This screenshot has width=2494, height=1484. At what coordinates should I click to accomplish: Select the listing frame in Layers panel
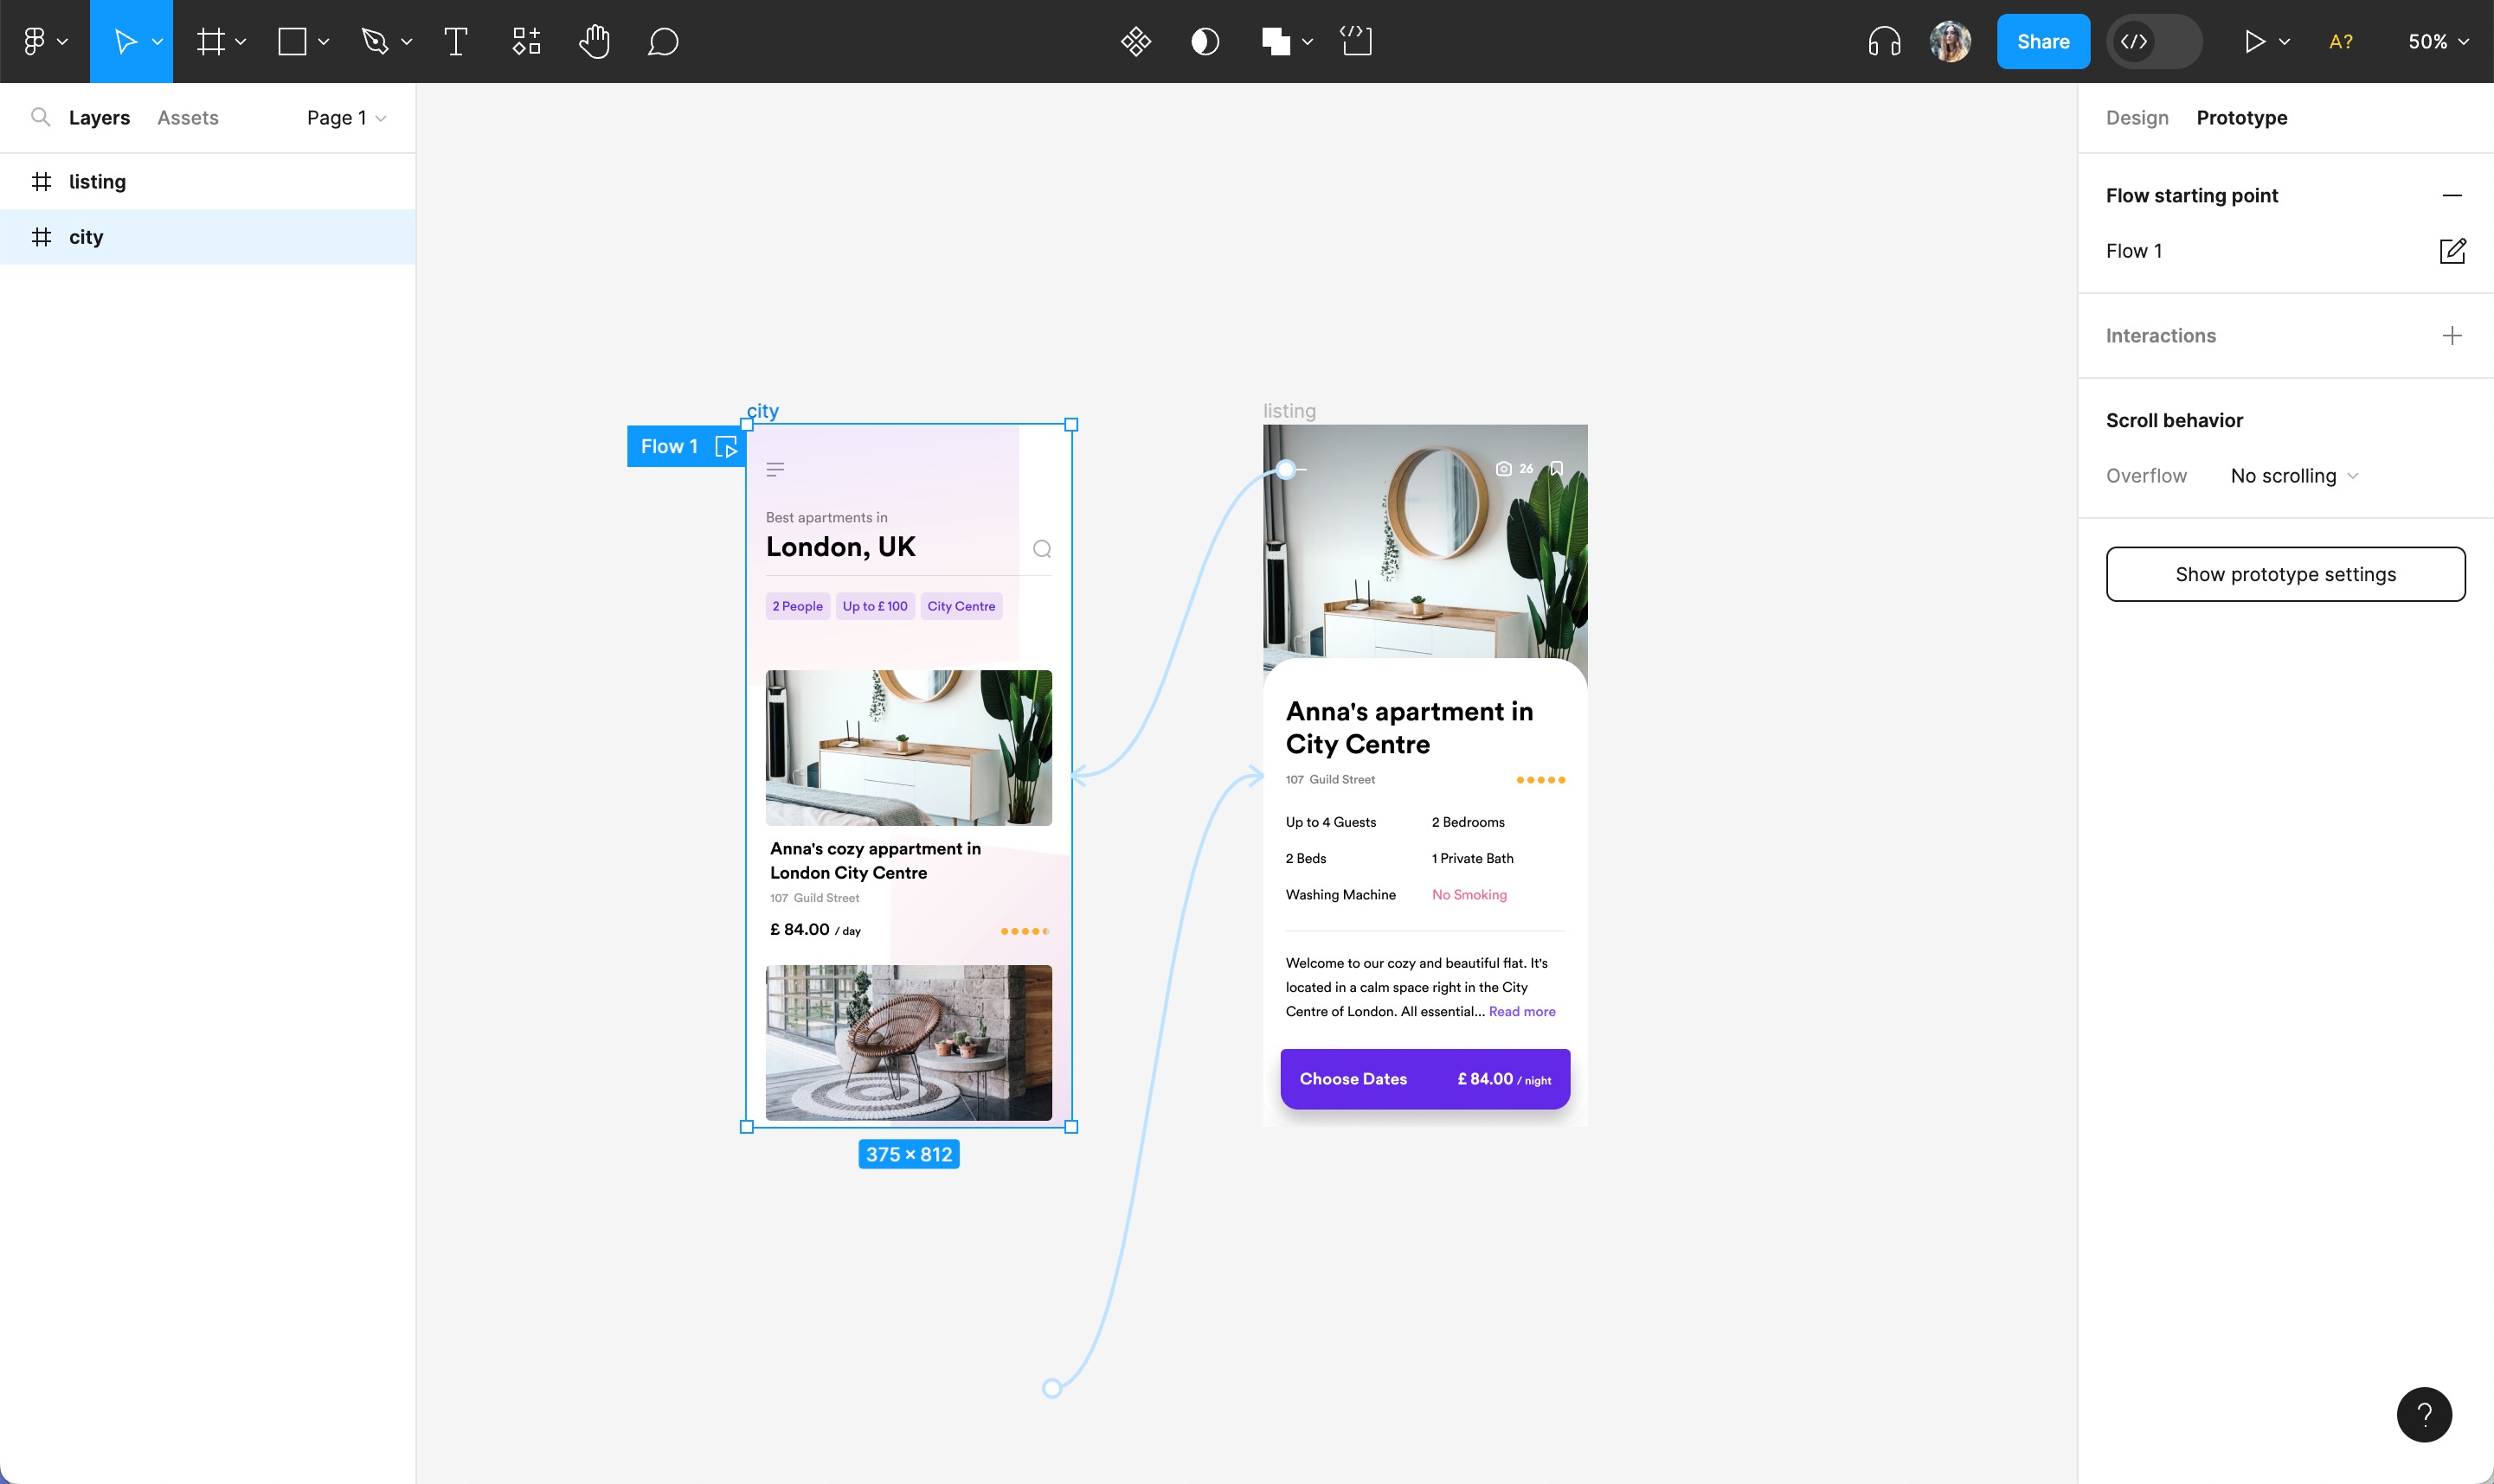click(97, 181)
